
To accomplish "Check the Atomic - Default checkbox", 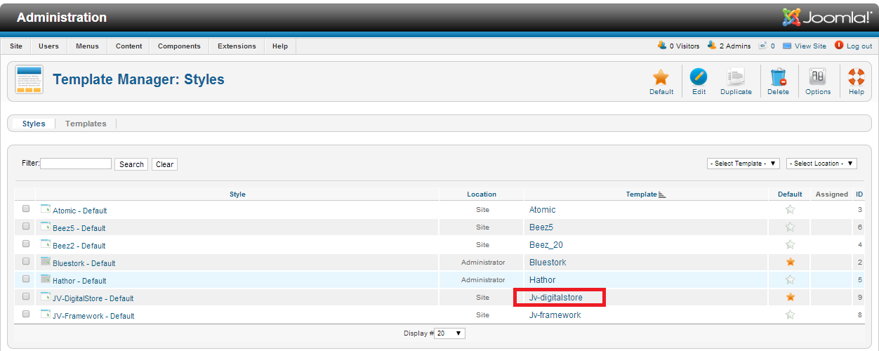I will 26,208.
